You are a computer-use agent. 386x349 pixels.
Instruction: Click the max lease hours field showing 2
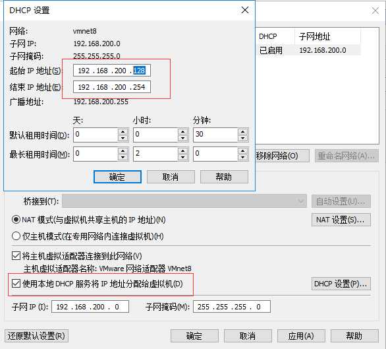tap(155, 154)
